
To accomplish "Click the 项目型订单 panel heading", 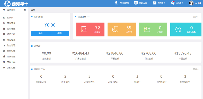I will [39, 69].
